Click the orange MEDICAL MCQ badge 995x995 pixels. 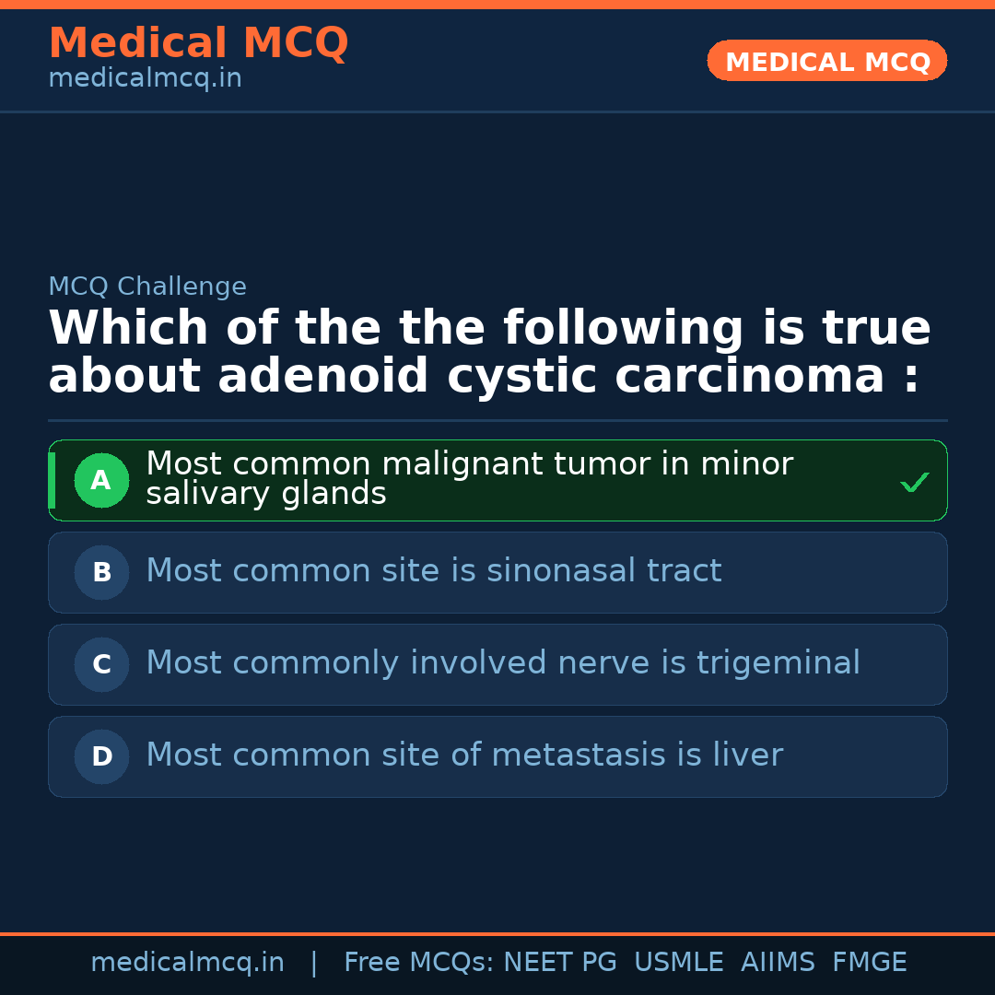coord(826,61)
